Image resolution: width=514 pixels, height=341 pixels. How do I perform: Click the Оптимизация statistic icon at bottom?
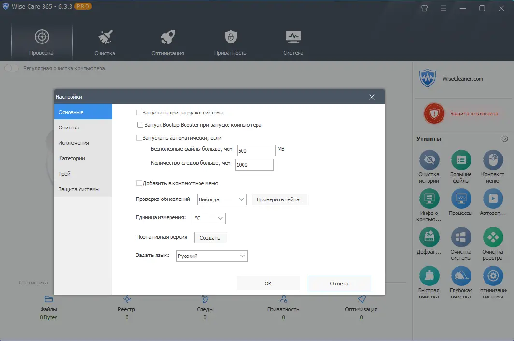click(361, 299)
